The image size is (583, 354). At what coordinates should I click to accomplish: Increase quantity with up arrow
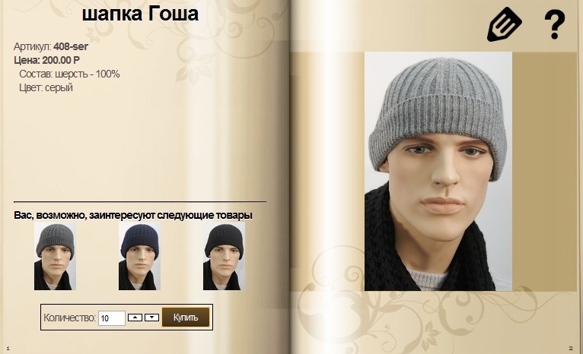(135, 318)
